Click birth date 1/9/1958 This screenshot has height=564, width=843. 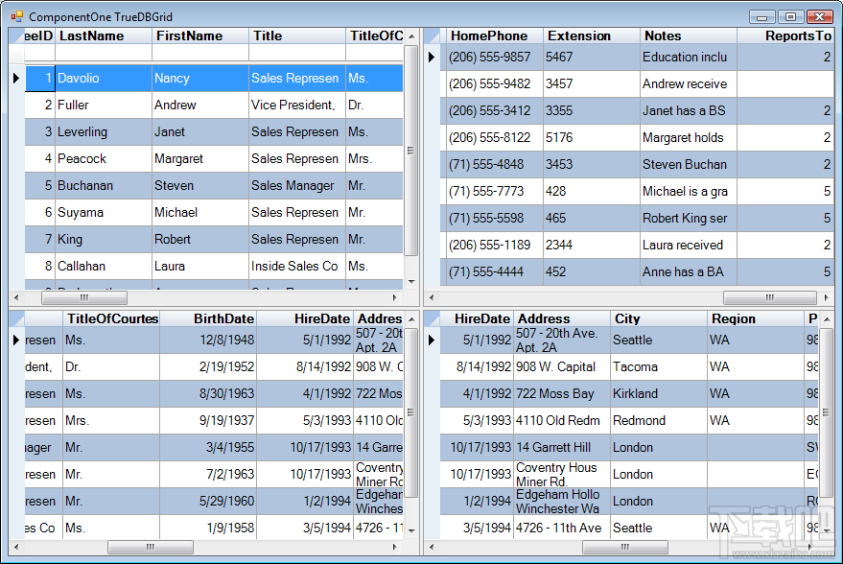point(208,528)
